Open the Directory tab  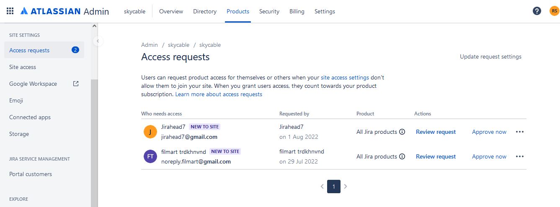click(x=205, y=11)
